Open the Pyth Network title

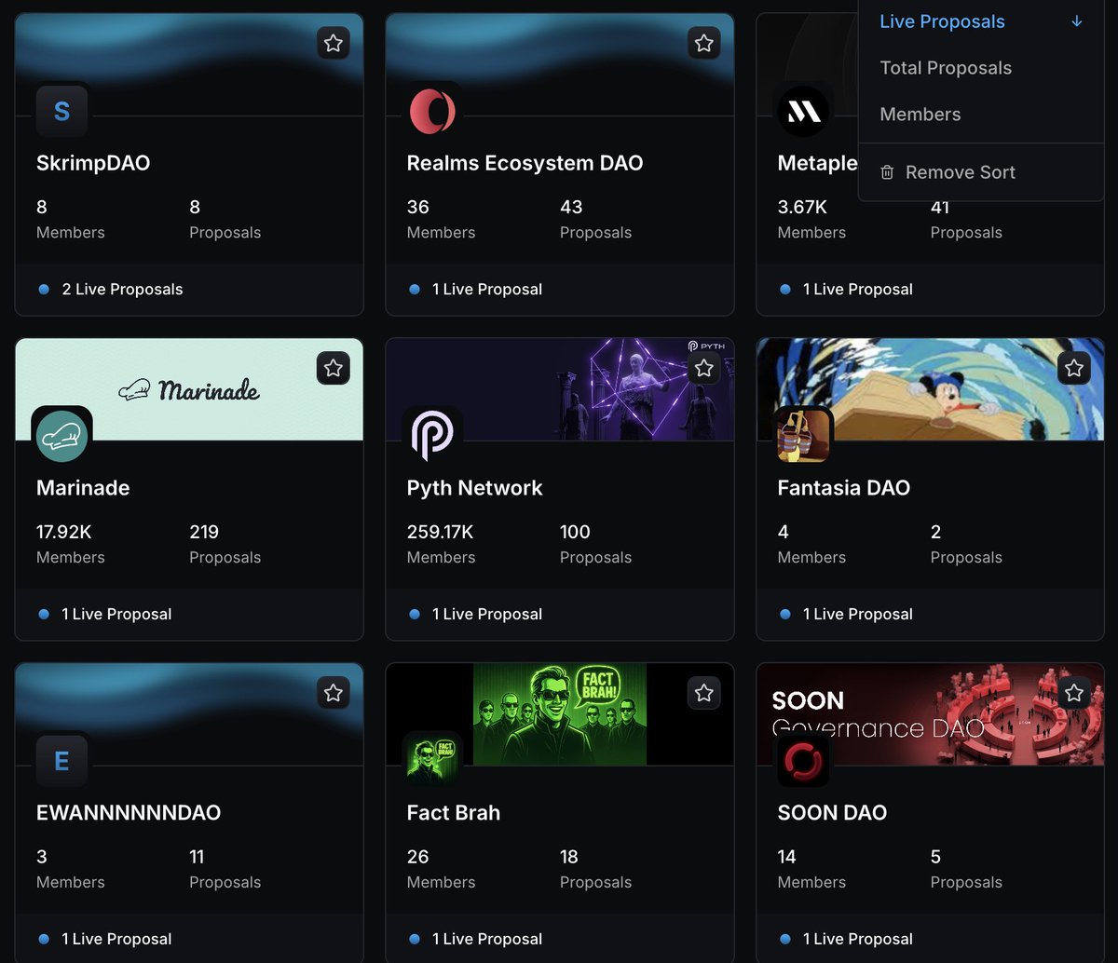[474, 488]
